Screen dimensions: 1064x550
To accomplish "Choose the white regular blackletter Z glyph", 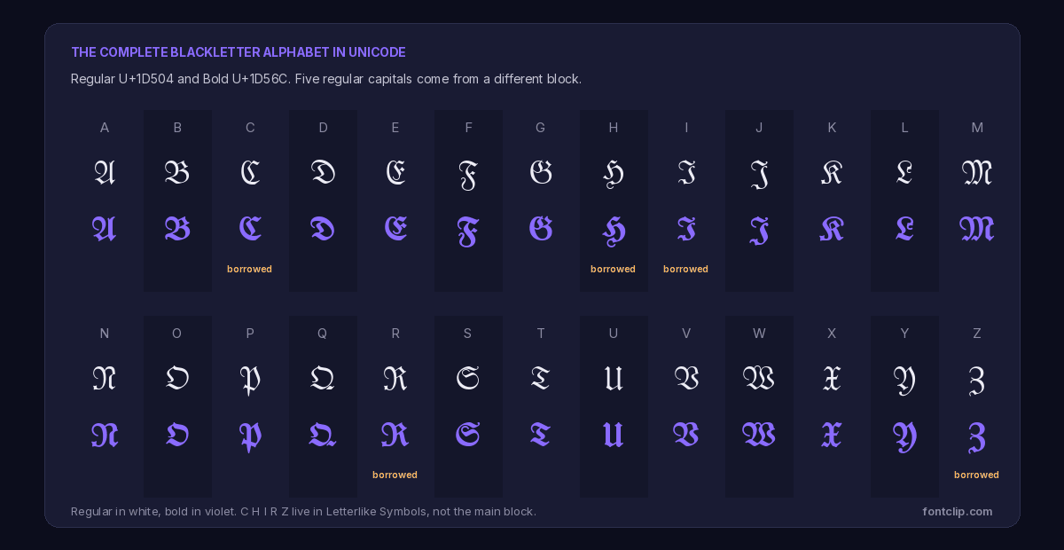I will [x=977, y=381].
